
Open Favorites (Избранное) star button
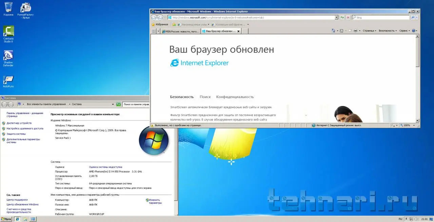pos(160,24)
